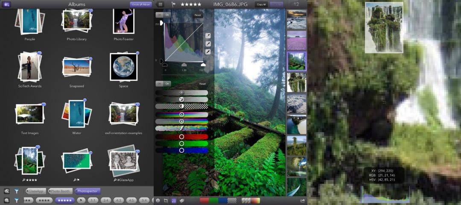
Task: Pick the black point eyedropper
Action: pos(208,52)
